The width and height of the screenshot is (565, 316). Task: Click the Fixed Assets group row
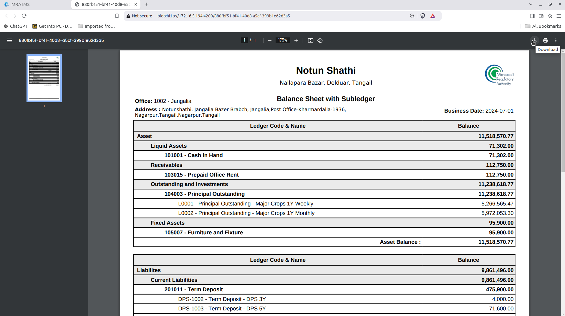(x=324, y=223)
